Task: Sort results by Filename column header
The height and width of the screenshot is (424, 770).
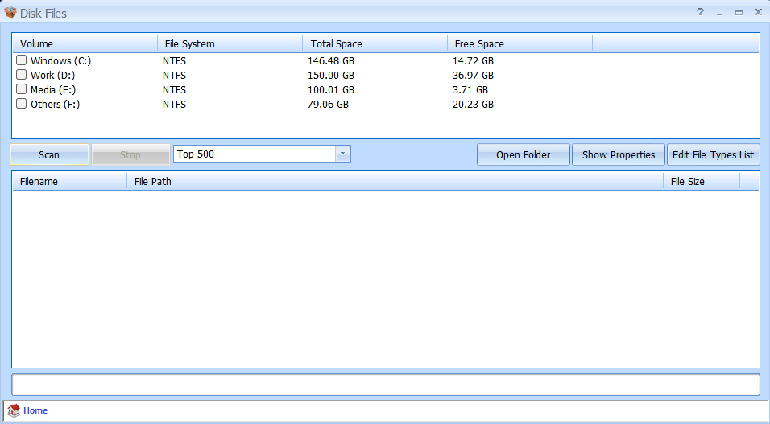Action: coord(68,181)
